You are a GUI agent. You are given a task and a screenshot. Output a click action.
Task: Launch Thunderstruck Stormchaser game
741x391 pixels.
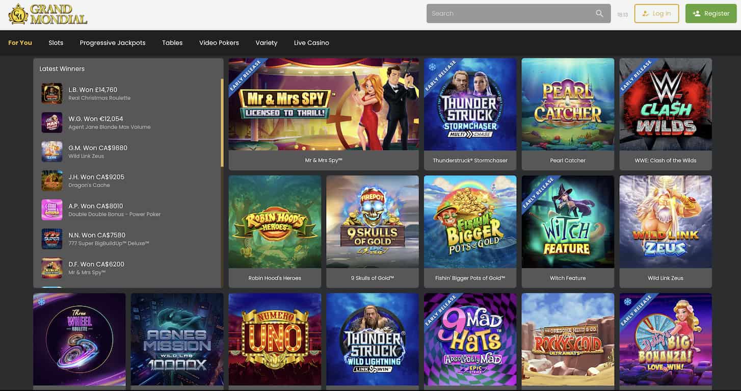click(x=470, y=104)
